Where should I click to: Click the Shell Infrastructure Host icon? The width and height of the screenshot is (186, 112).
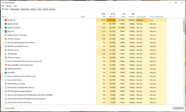tap(6, 84)
